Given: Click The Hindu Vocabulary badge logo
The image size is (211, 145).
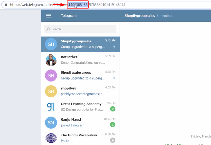Looking at the screenshot, I should pos(51,138).
